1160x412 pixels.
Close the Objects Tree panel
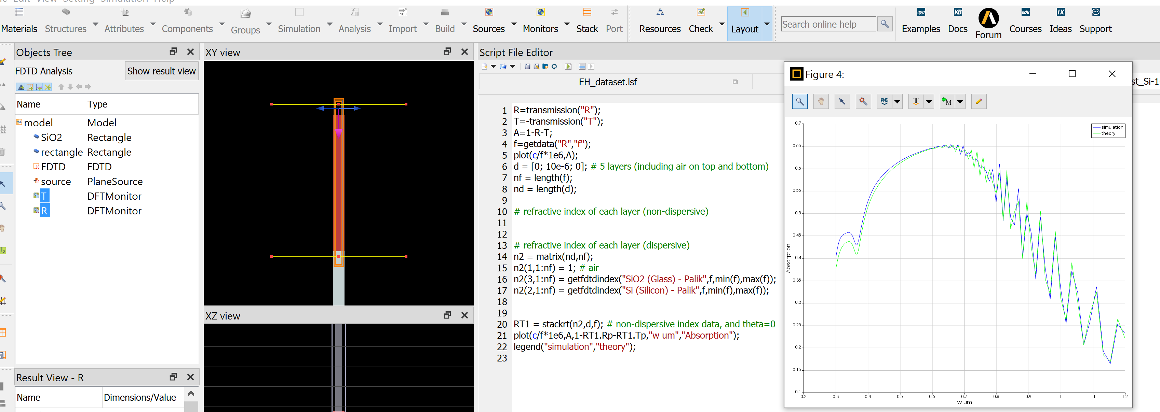tap(190, 52)
